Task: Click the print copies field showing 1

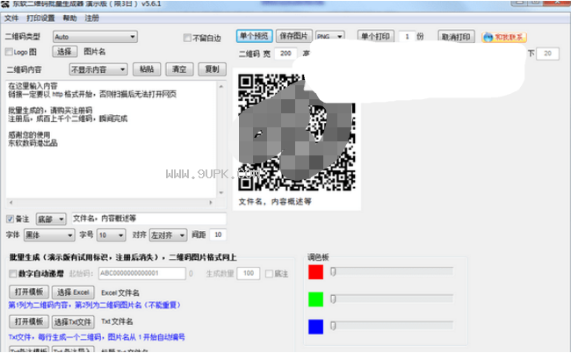Action: [x=407, y=36]
